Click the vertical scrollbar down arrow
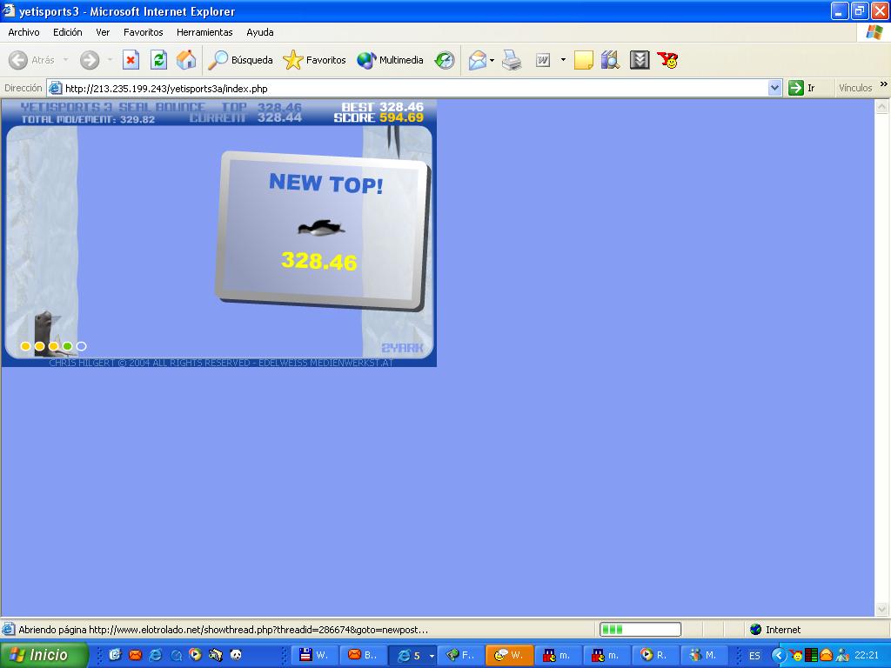891x668 pixels. tap(882, 610)
